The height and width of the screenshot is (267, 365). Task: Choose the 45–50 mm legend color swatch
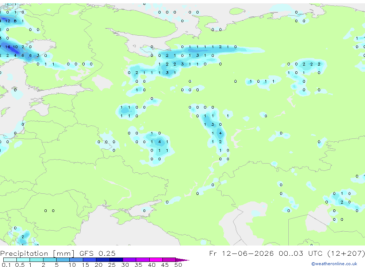169,260
